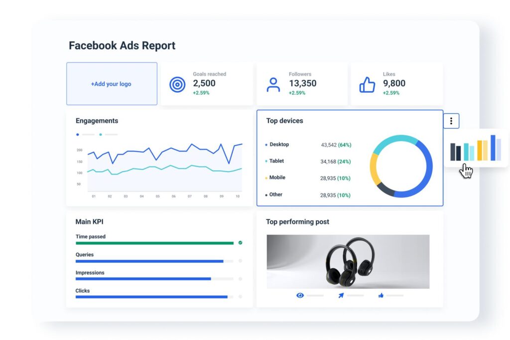Click the +2.59% change under Likes
The width and height of the screenshot is (510, 340).
point(391,93)
